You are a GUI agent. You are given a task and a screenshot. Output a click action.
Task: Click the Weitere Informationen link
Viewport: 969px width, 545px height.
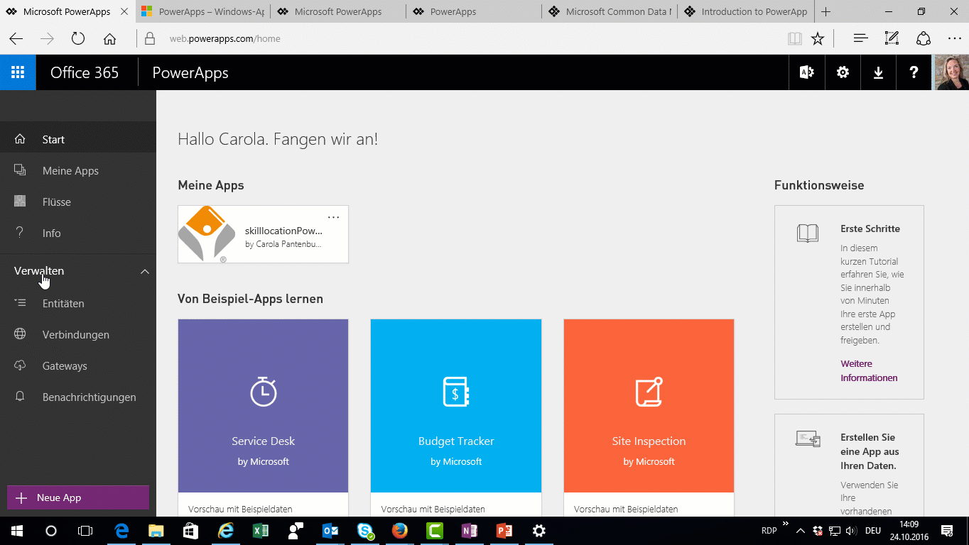click(869, 370)
